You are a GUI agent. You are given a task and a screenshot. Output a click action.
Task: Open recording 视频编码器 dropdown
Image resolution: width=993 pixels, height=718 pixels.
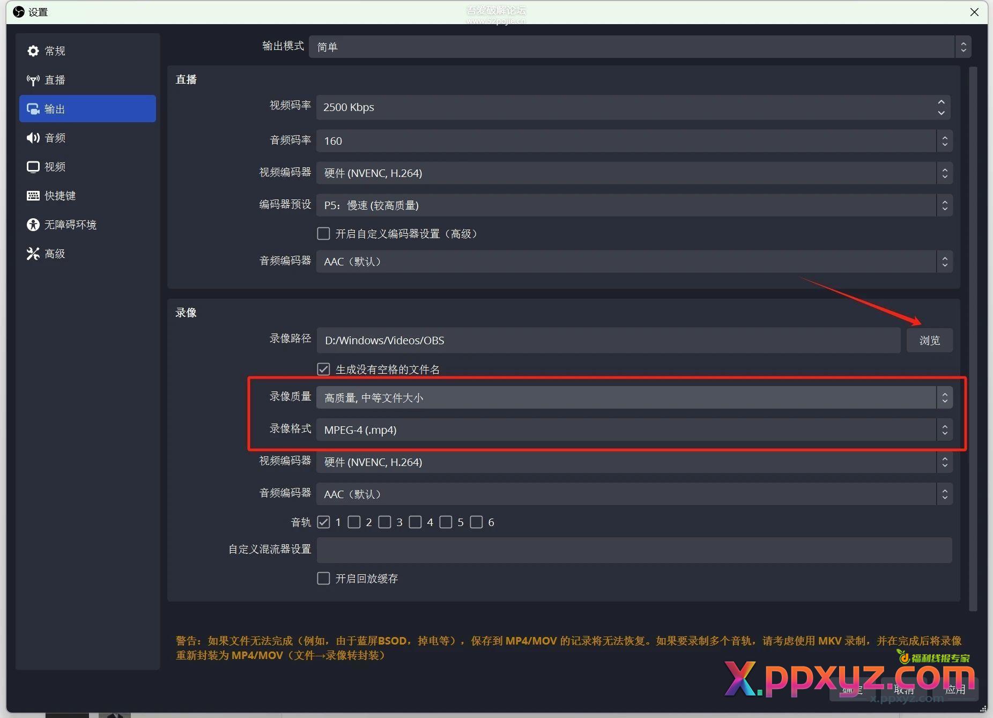(634, 462)
